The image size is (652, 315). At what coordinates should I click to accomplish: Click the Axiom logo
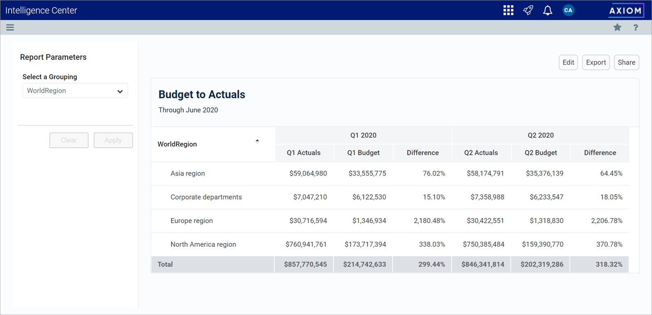click(626, 10)
